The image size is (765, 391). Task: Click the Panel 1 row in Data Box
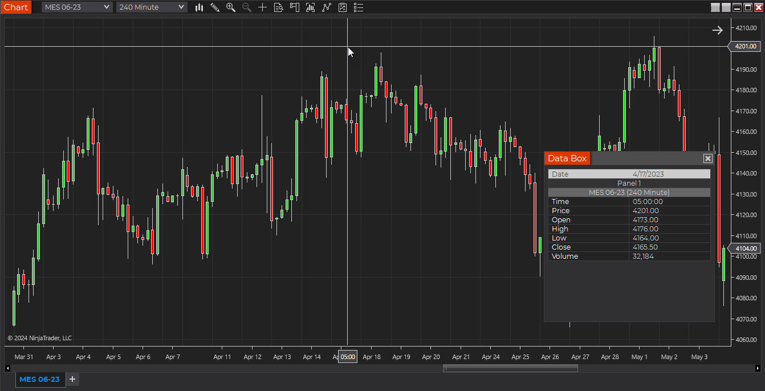pos(629,183)
